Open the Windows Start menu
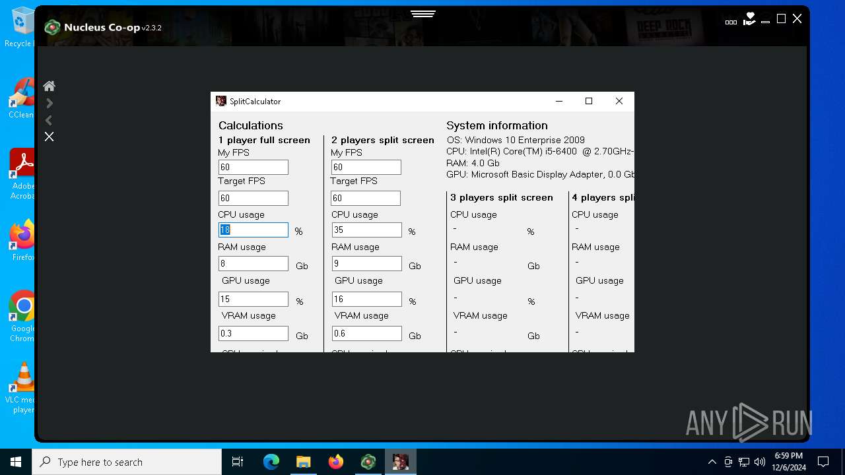The height and width of the screenshot is (475, 845). [16, 462]
